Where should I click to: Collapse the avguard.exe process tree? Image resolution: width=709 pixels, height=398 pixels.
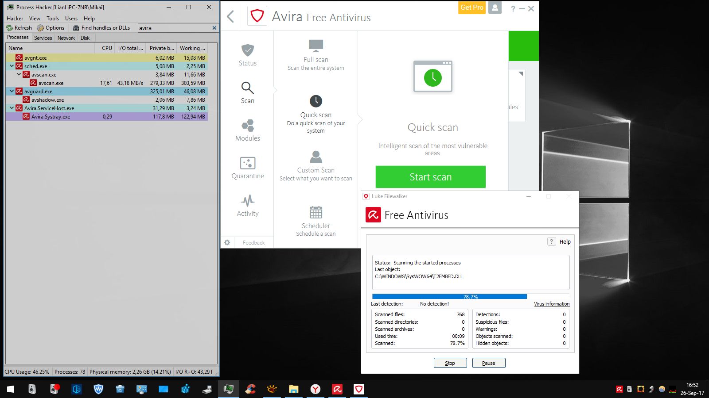point(12,91)
